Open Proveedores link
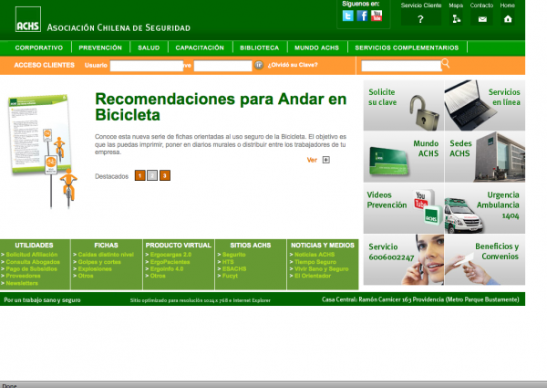Viewport: 547px width, 388px height. (23, 276)
